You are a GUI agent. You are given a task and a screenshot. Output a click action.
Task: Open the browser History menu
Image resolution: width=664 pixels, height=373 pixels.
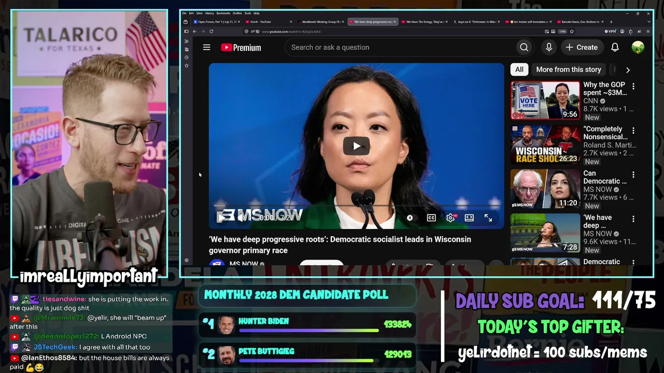pyautogui.click(x=210, y=13)
